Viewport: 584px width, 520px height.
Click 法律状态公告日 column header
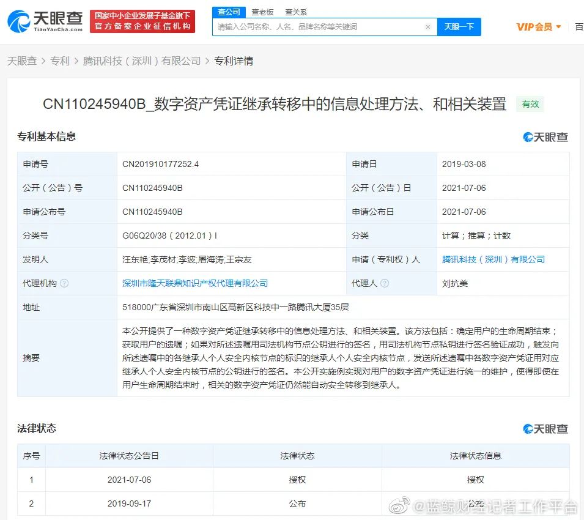point(129,456)
